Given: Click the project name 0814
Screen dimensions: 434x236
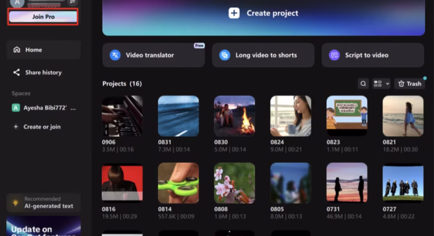Looking at the screenshot, I should (x=165, y=209).
